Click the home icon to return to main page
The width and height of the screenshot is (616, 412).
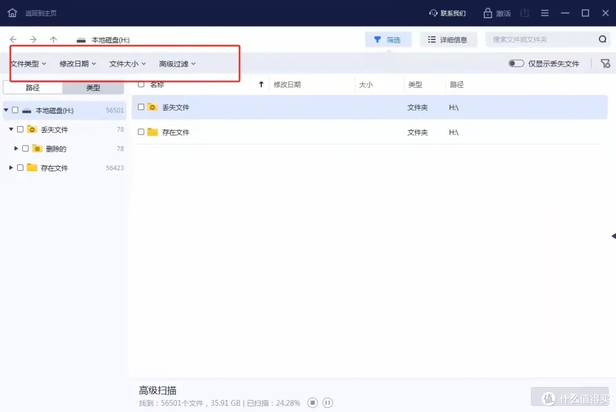tap(12, 13)
